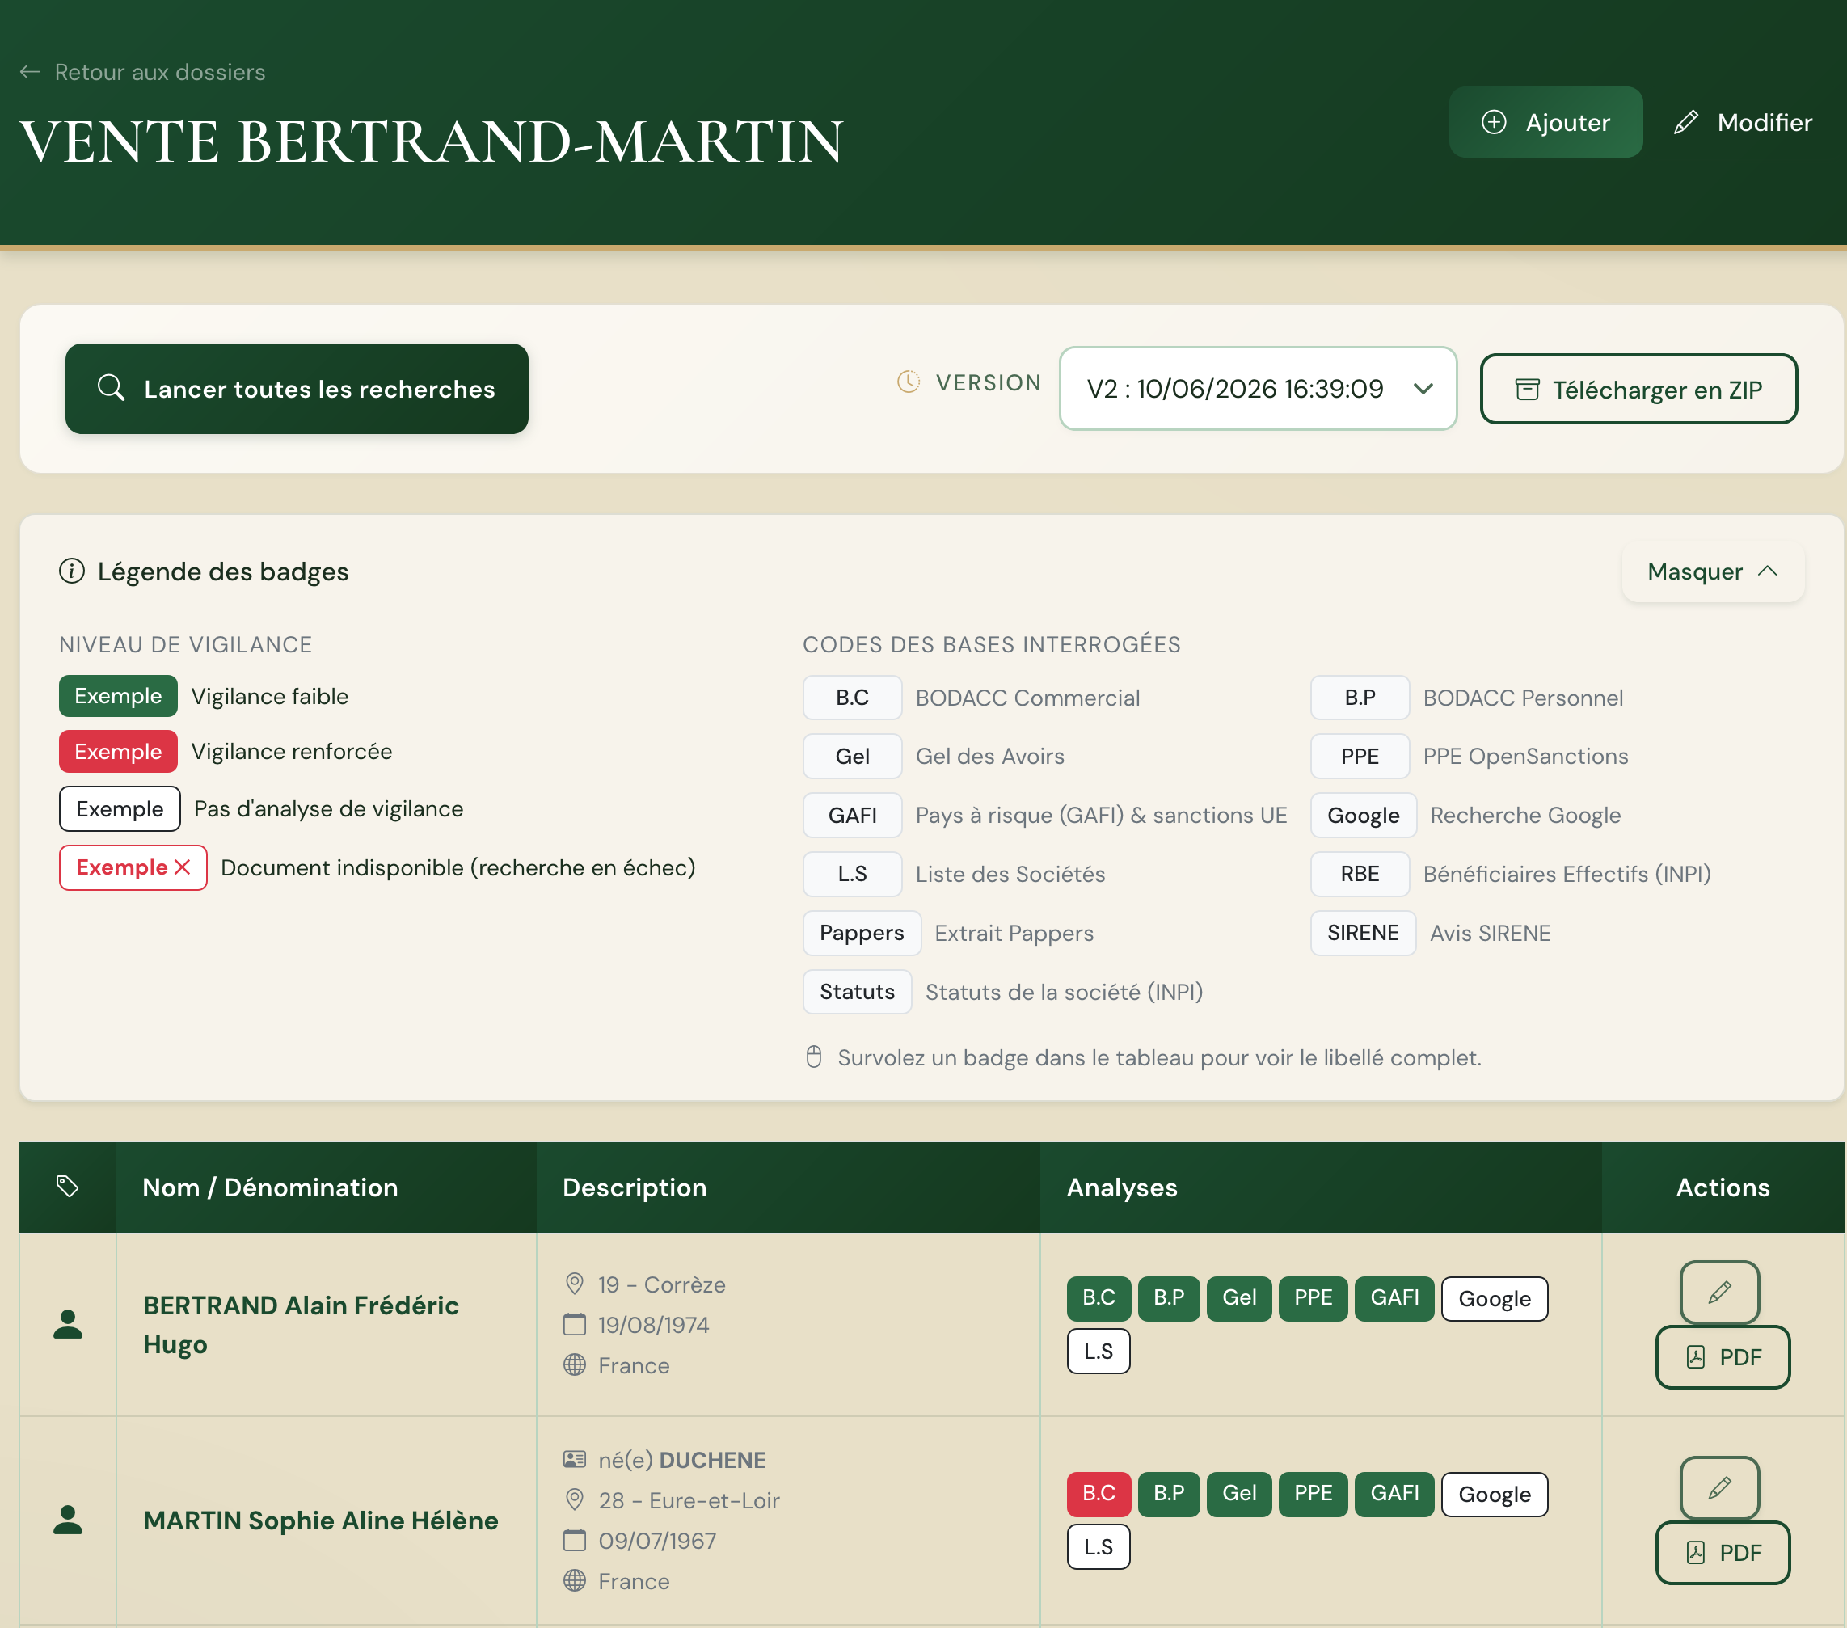This screenshot has width=1847, height=1628.
Task: Click the person icon beside MARTIN Sophie
Action: [x=68, y=1520]
